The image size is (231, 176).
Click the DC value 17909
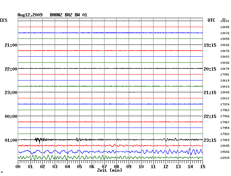click(225, 140)
